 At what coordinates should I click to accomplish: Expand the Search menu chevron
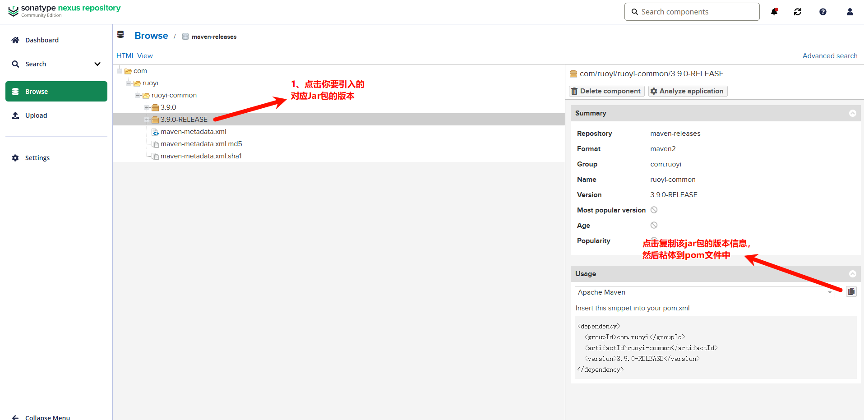click(x=97, y=64)
